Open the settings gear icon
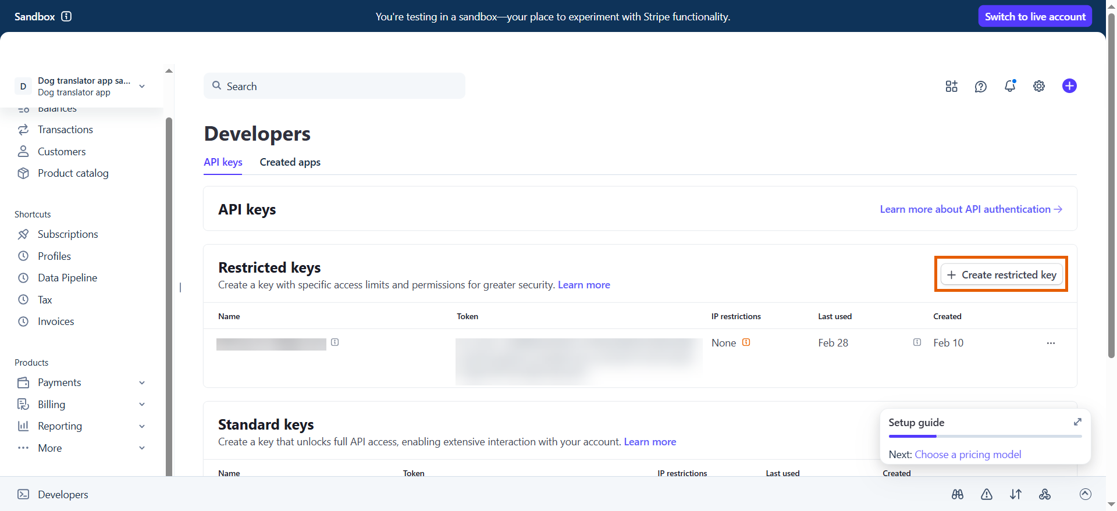 (1039, 86)
